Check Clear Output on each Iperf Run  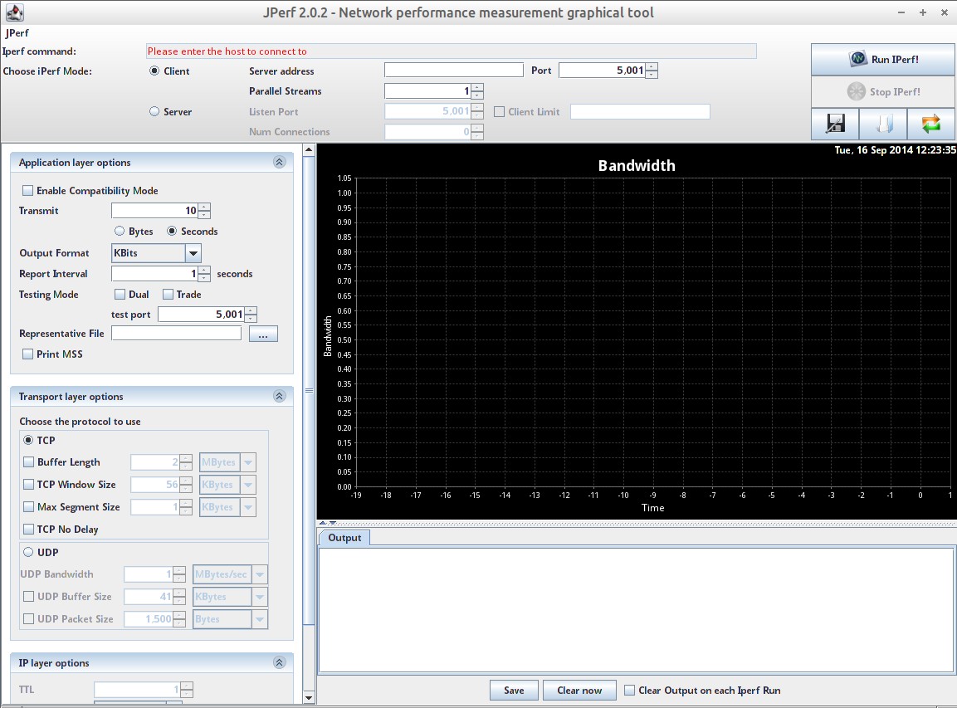630,691
